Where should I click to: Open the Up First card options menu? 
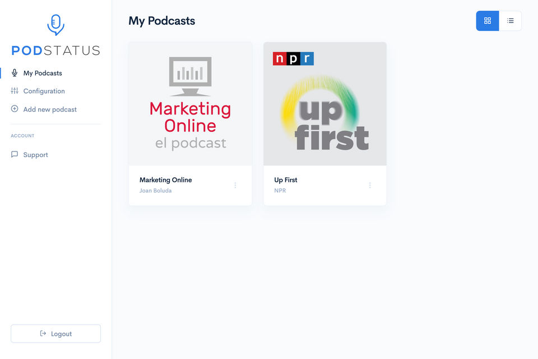coord(370,185)
